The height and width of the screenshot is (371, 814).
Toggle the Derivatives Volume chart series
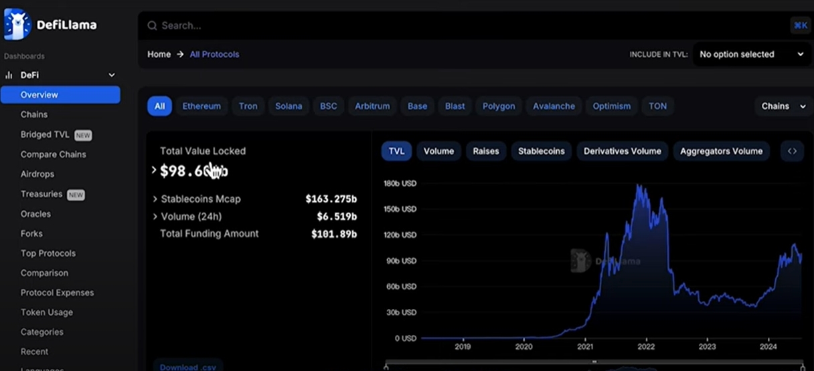pos(623,151)
